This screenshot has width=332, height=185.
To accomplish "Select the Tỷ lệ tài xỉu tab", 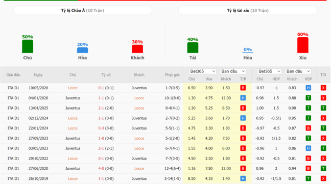I will point(248,10).
